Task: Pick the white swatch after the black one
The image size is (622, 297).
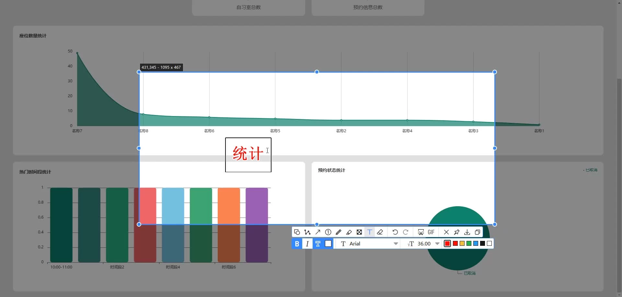Action: (x=490, y=244)
